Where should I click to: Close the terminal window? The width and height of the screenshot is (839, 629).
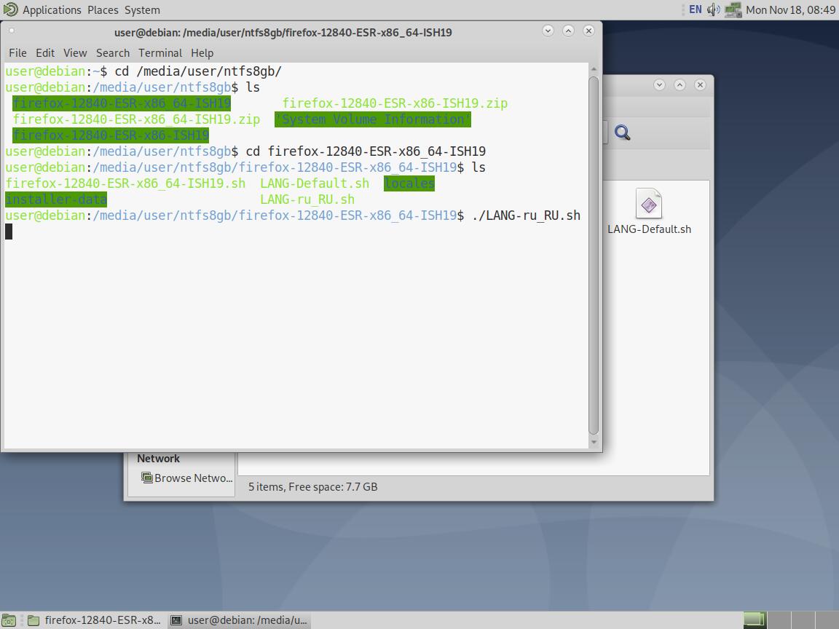[588, 31]
